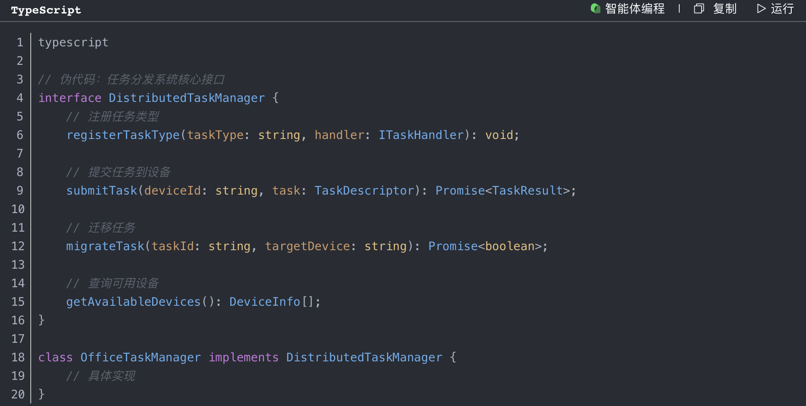
Task: Place cursor on the interface keyword
Action: click(x=70, y=98)
